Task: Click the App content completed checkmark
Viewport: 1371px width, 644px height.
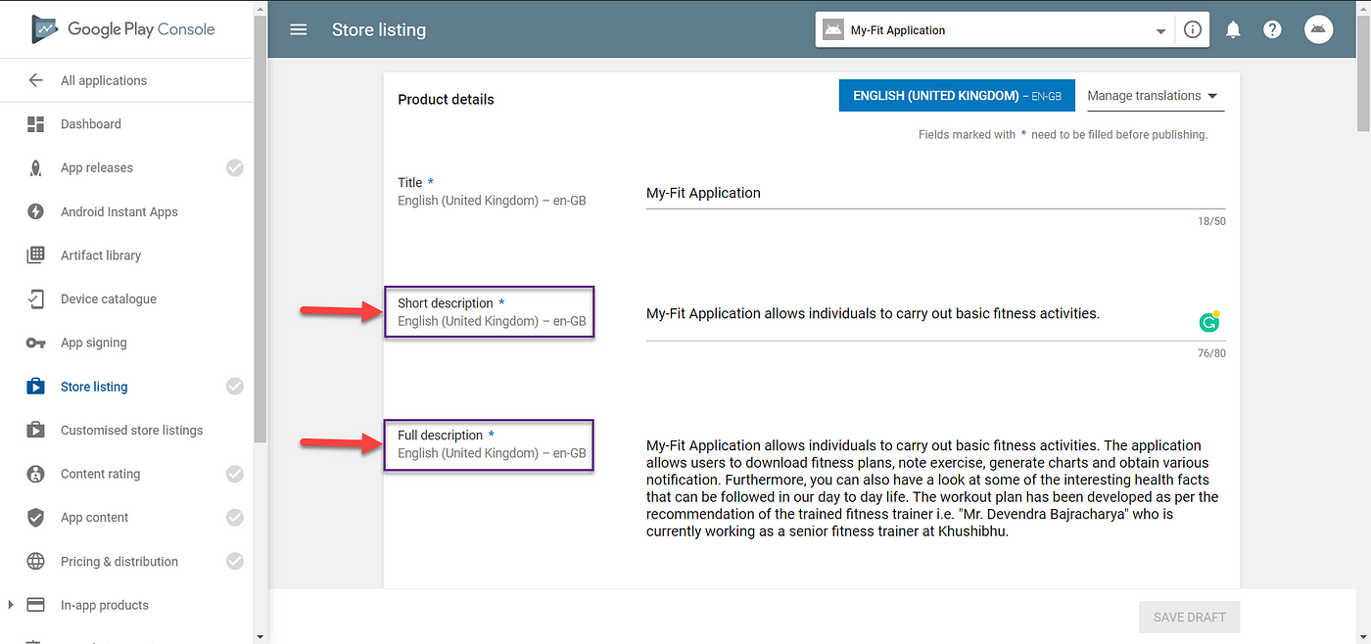Action: [235, 518]
